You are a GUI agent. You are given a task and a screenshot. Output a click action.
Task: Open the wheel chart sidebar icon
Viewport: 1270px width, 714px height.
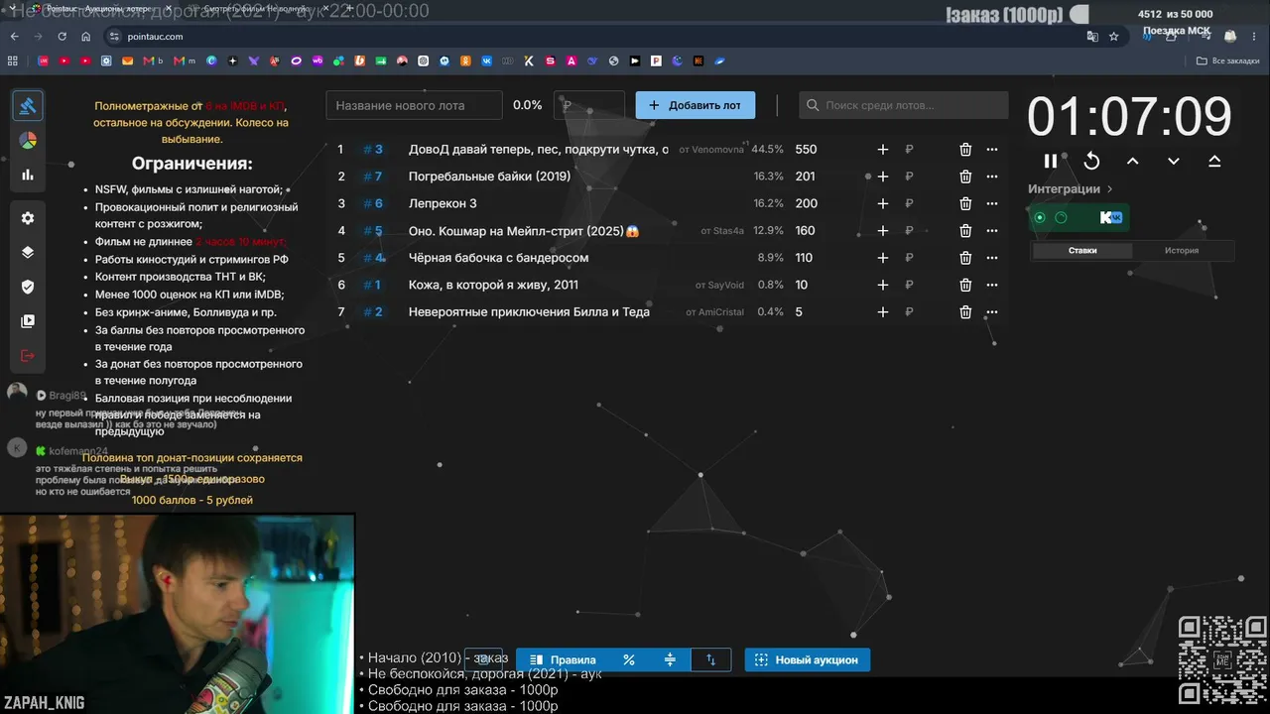coord(28,140)
